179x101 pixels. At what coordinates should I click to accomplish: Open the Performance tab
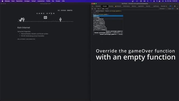(126, 6)
